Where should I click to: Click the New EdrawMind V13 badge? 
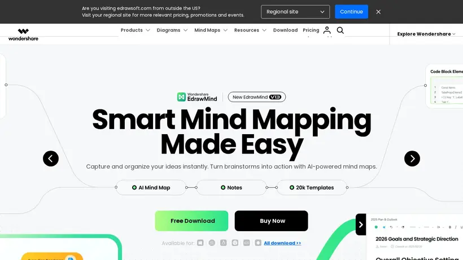click(x=256, y=97)
